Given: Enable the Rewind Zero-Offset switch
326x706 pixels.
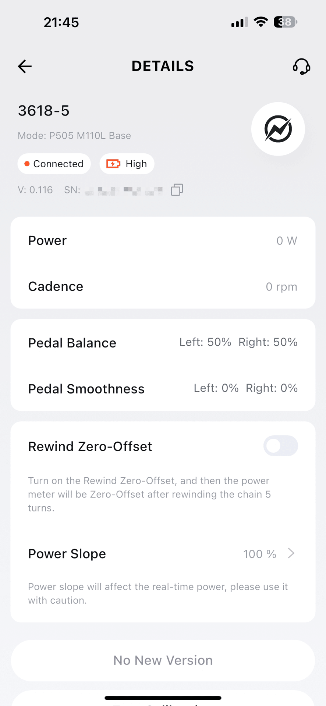Looking at the screenshot, I should point(280,446).
